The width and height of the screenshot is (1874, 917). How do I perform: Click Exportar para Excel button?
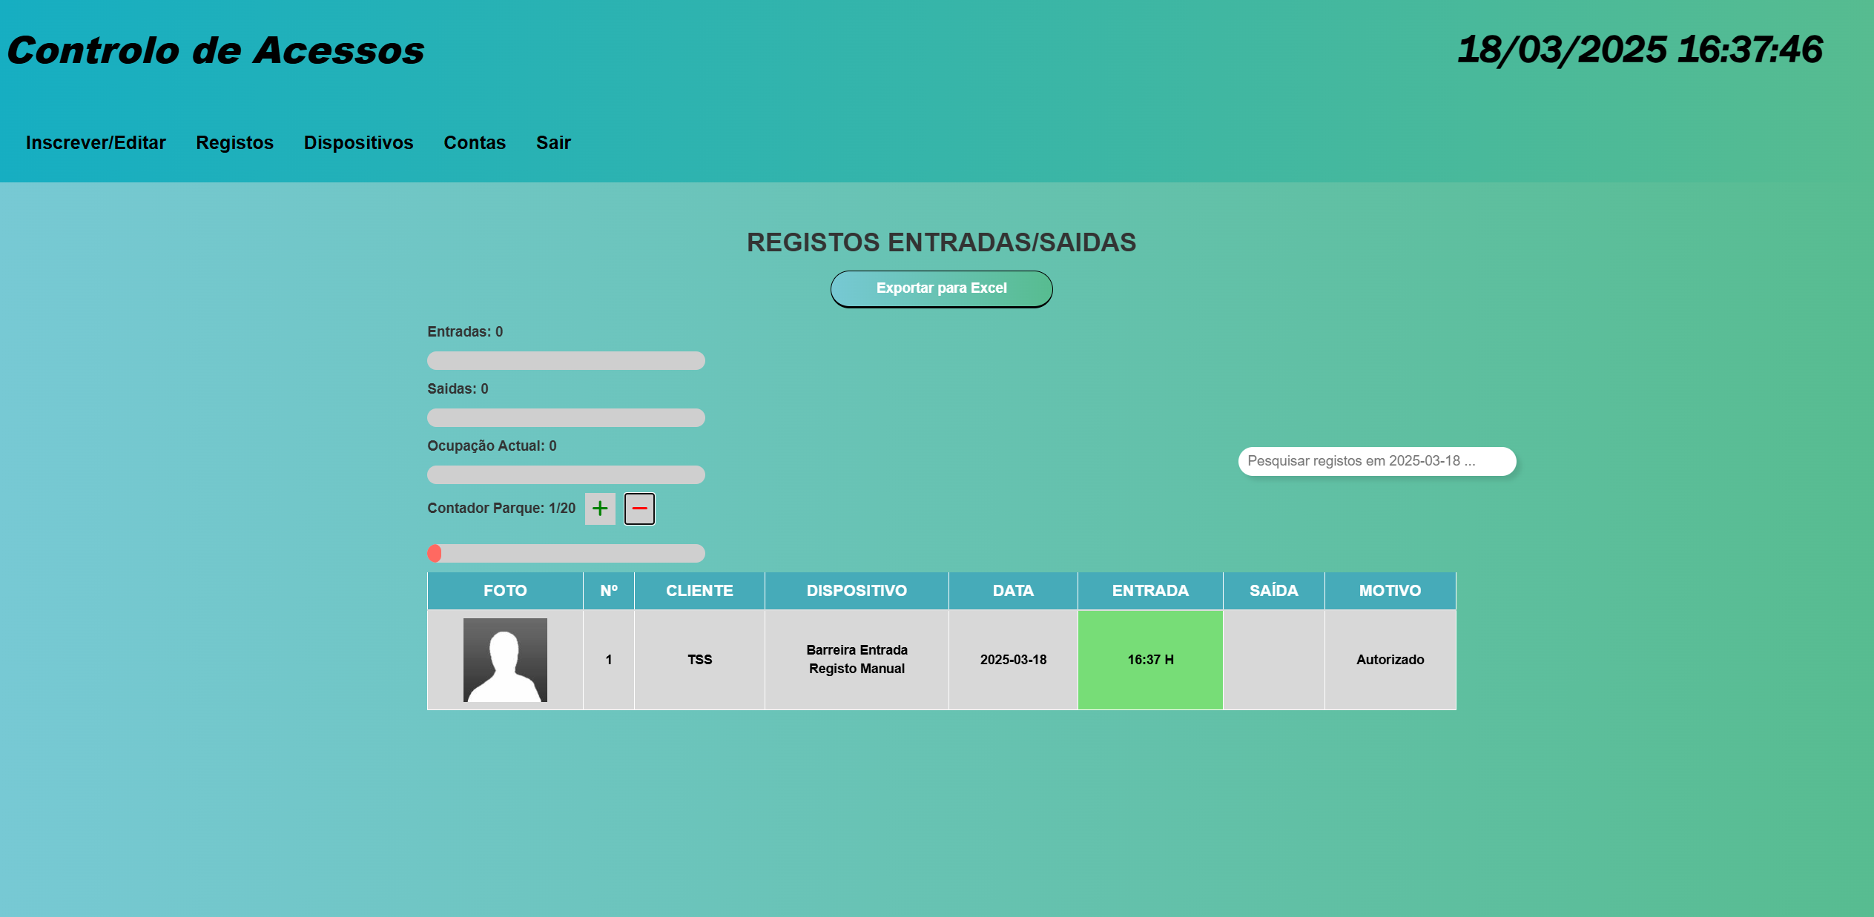click(x=941, y=288)
